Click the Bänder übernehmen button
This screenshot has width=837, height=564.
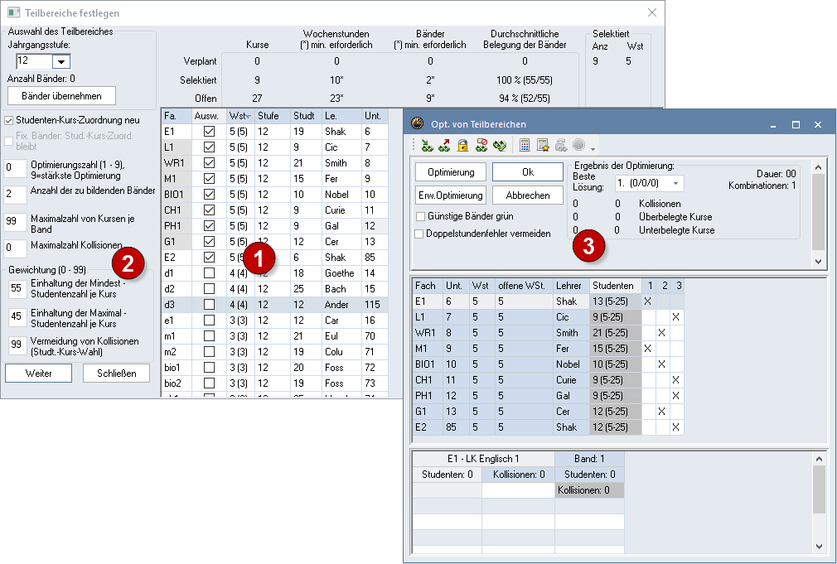[61, 96]
